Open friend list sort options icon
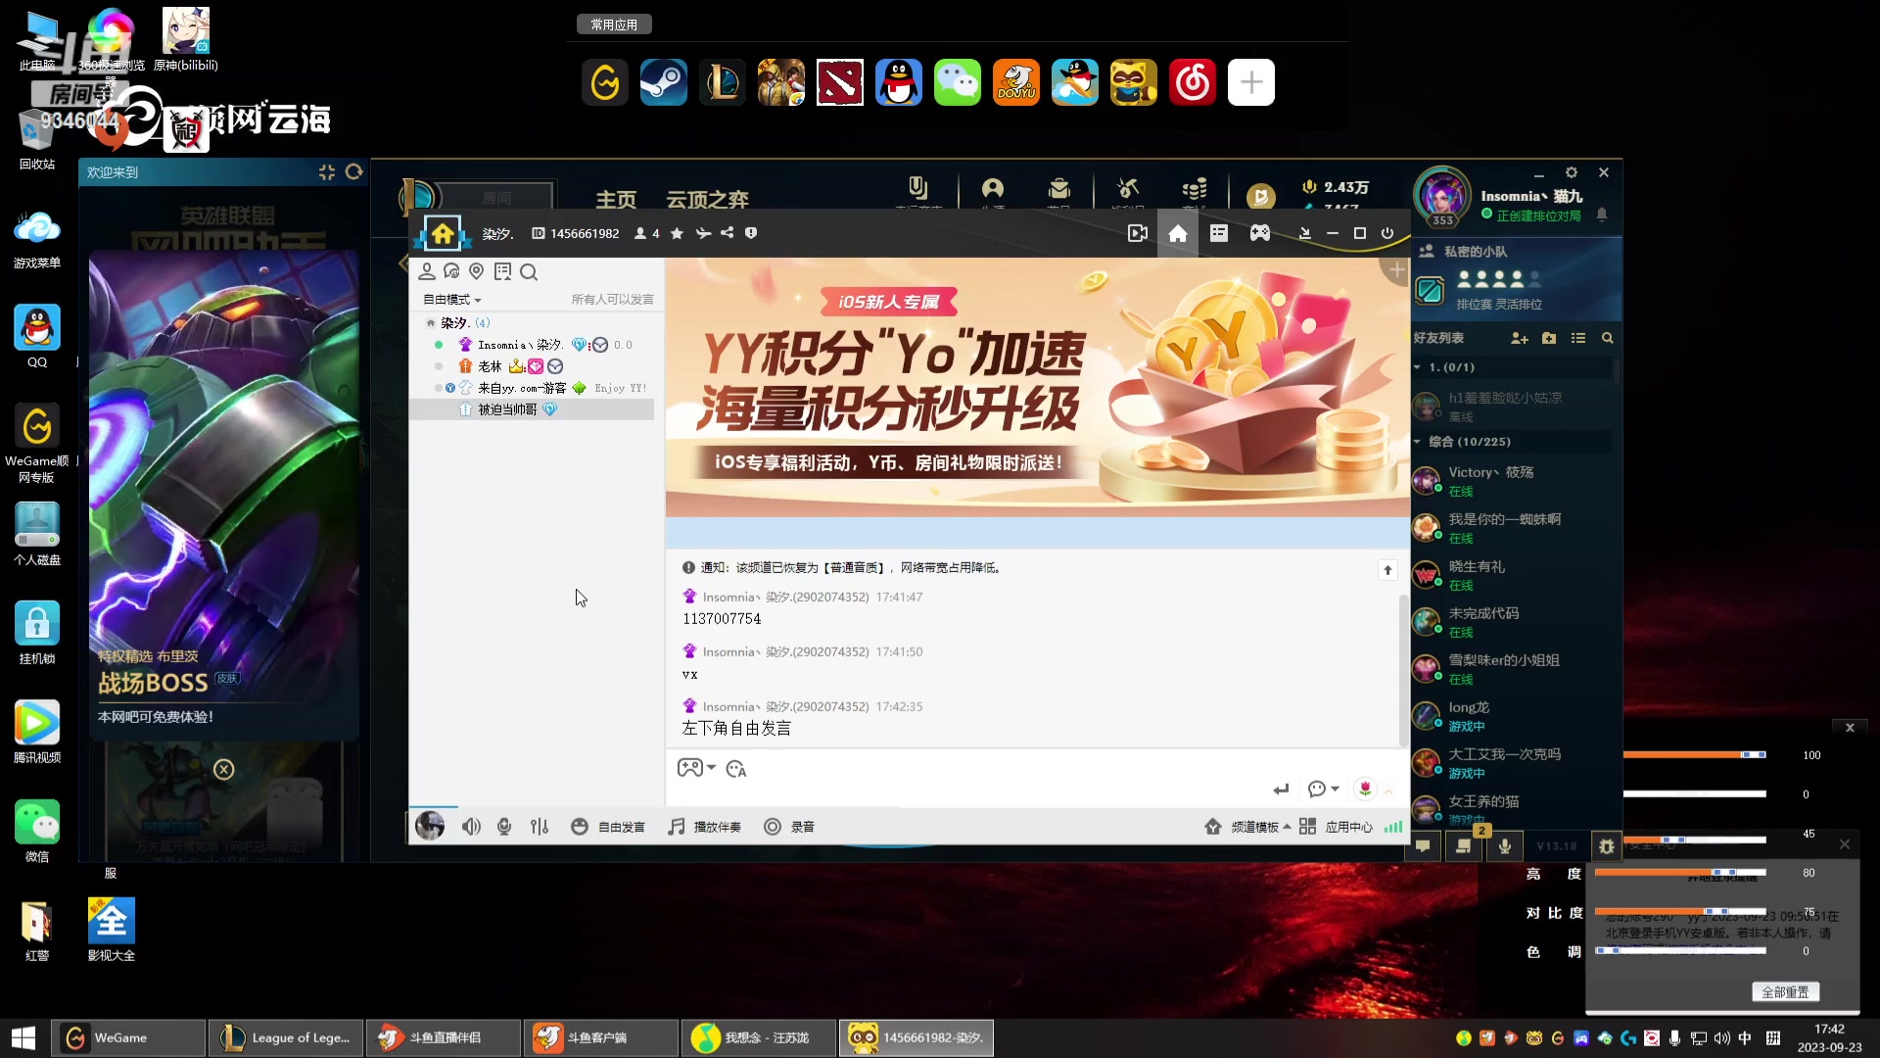Viewport: 1880px width, 1058px height. [1578, 338]
